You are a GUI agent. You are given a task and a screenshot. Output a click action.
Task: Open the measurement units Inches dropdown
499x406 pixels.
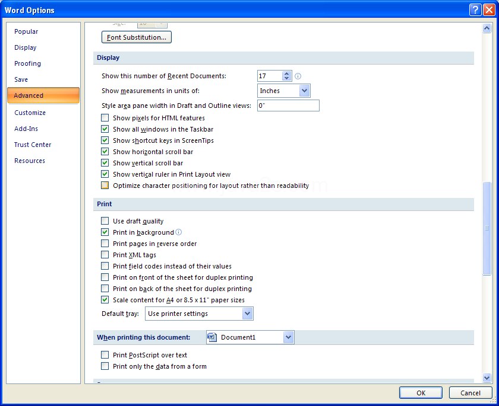[x=283, y=91]
